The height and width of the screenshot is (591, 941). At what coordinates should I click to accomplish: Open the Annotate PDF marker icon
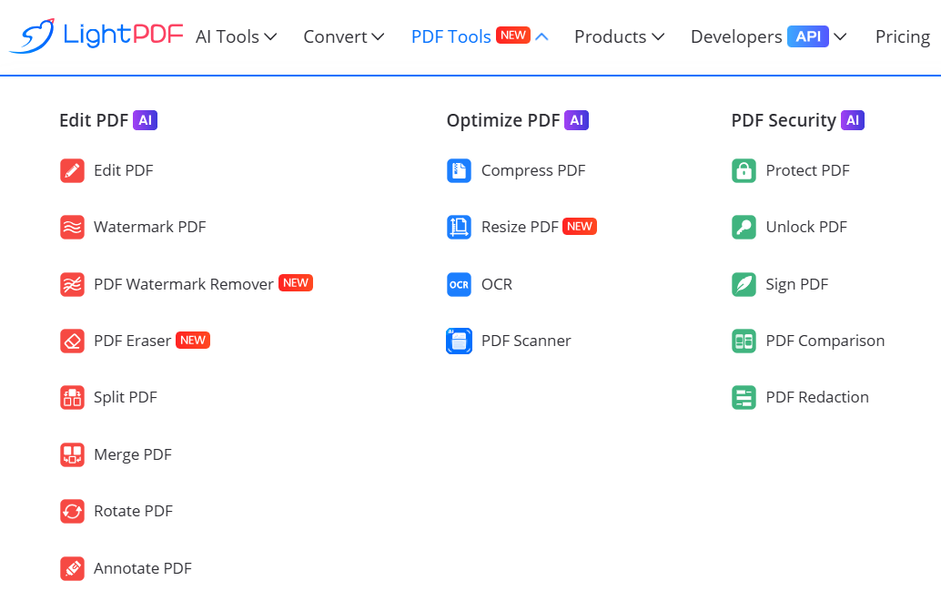tap(72, 567)
